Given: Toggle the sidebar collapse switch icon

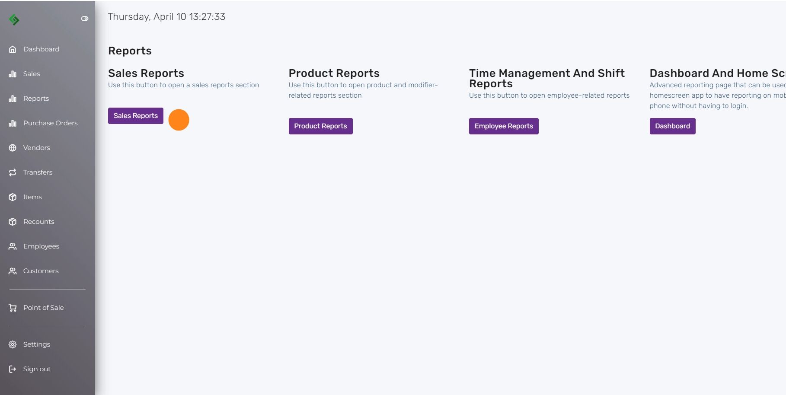Looking at the screenshot, I should tap(85, 19).
